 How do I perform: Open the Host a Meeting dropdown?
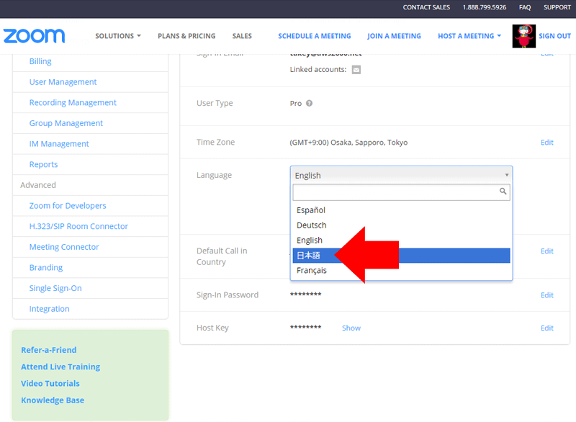point(469,36)
